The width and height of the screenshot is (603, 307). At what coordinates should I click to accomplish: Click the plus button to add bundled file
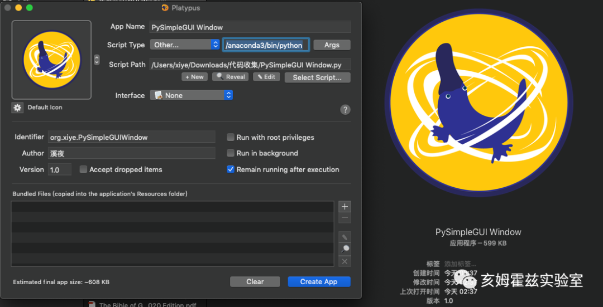click(344, 207)
